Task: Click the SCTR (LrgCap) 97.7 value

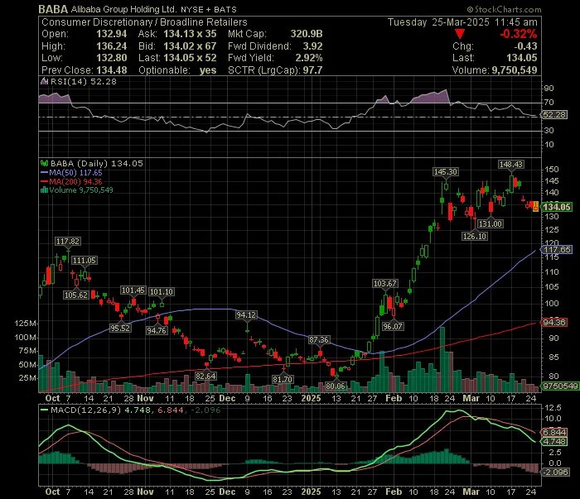Action: point(312,70)
